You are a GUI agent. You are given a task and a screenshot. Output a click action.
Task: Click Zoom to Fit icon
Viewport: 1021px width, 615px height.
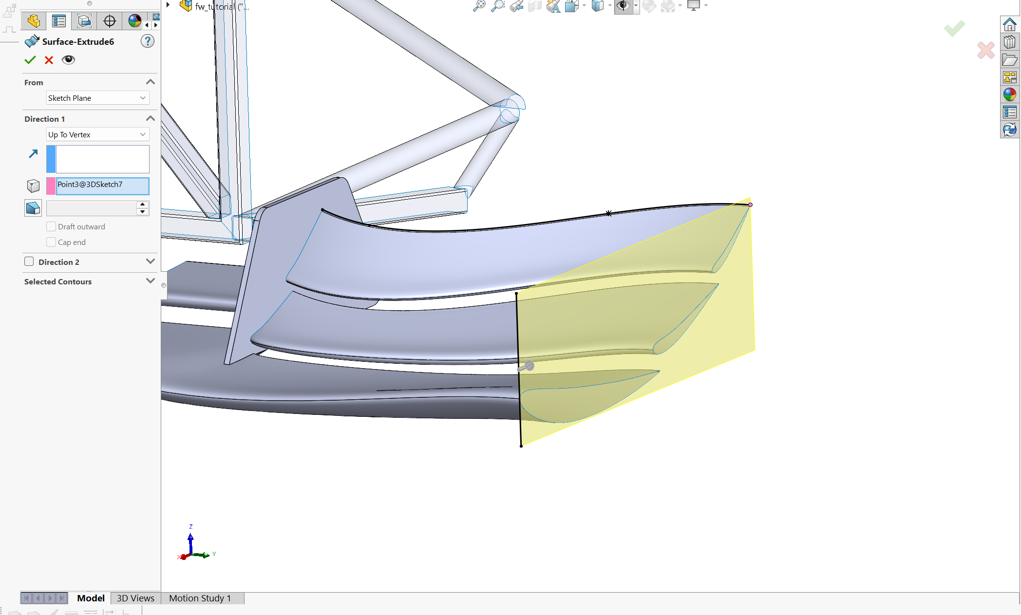pos(479,6)
